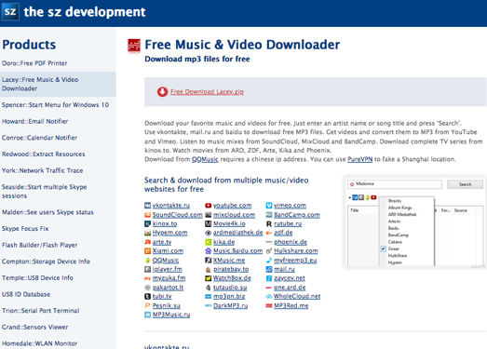Click the QQMusic site icon
Screen dimensions: 487x349
[147, 261]
